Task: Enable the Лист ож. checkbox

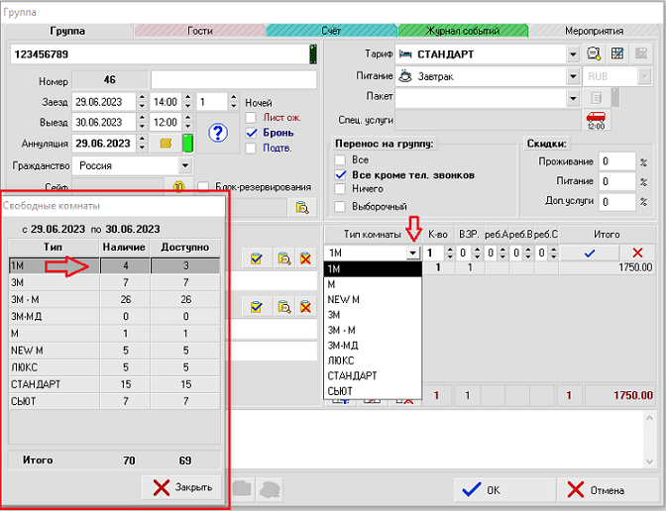Action: 252,117
